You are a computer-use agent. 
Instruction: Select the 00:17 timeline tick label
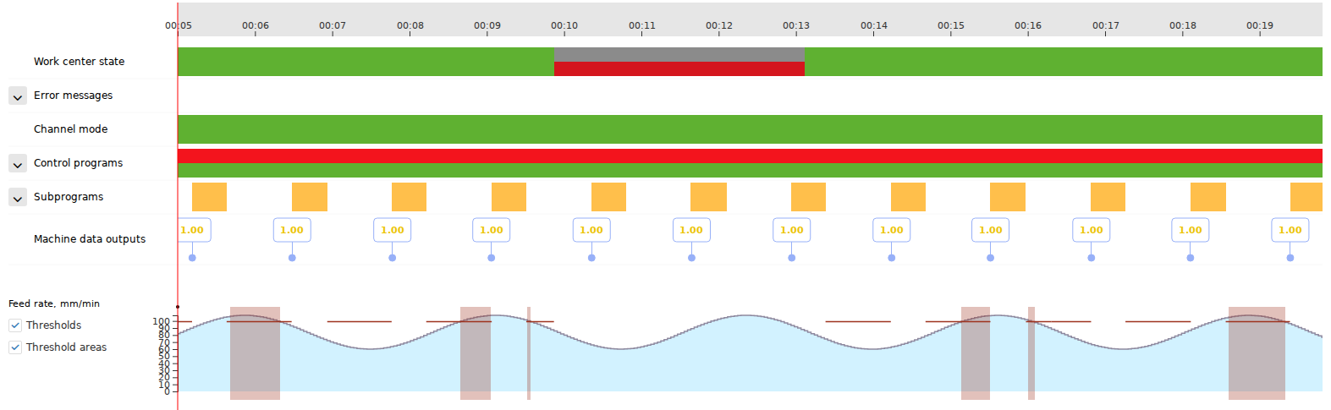coord(1106,25)
